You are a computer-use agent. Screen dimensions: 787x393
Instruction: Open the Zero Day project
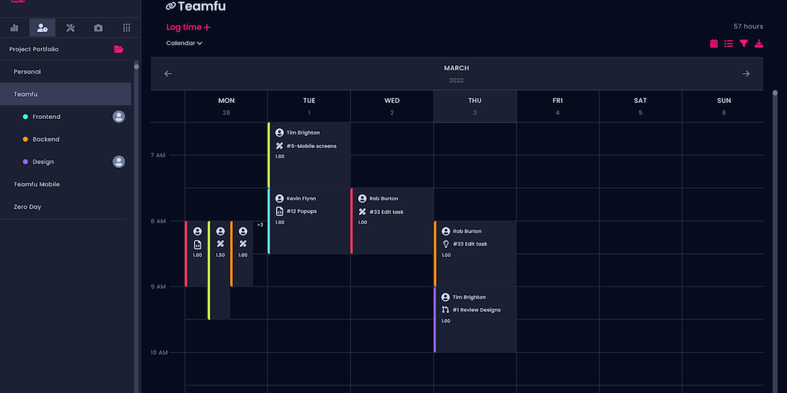(28, 206)
